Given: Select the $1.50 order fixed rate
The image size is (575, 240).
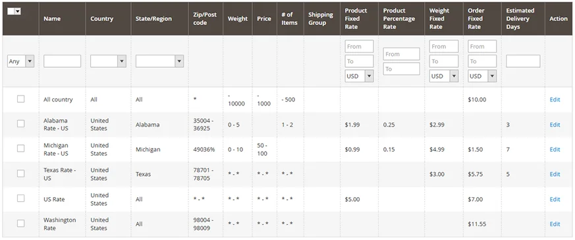Looking at the screenshot, I should point(476,150).
